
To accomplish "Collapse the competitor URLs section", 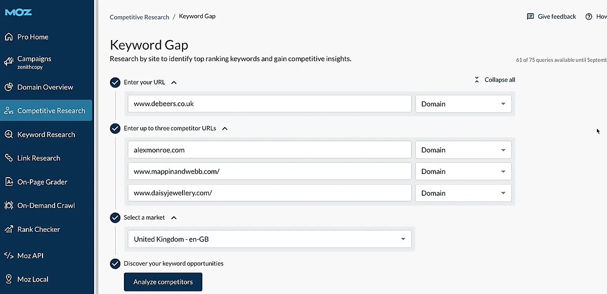I will pyautogui.click(x=225, y=129).
